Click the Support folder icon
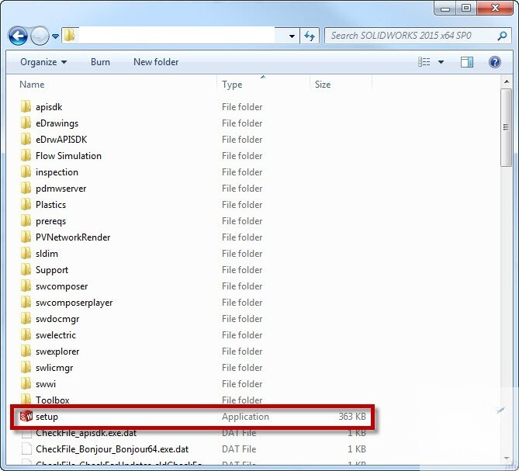This screenshot has height=471, width=519. coord(26,269)
